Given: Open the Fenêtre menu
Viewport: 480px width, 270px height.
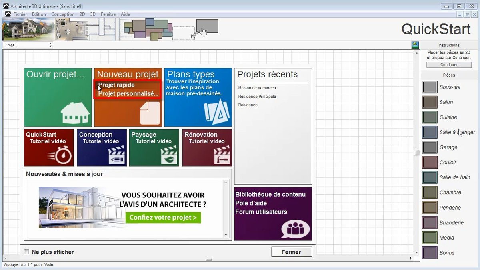Looking at the screenshot, I should [x=108, y=14].
